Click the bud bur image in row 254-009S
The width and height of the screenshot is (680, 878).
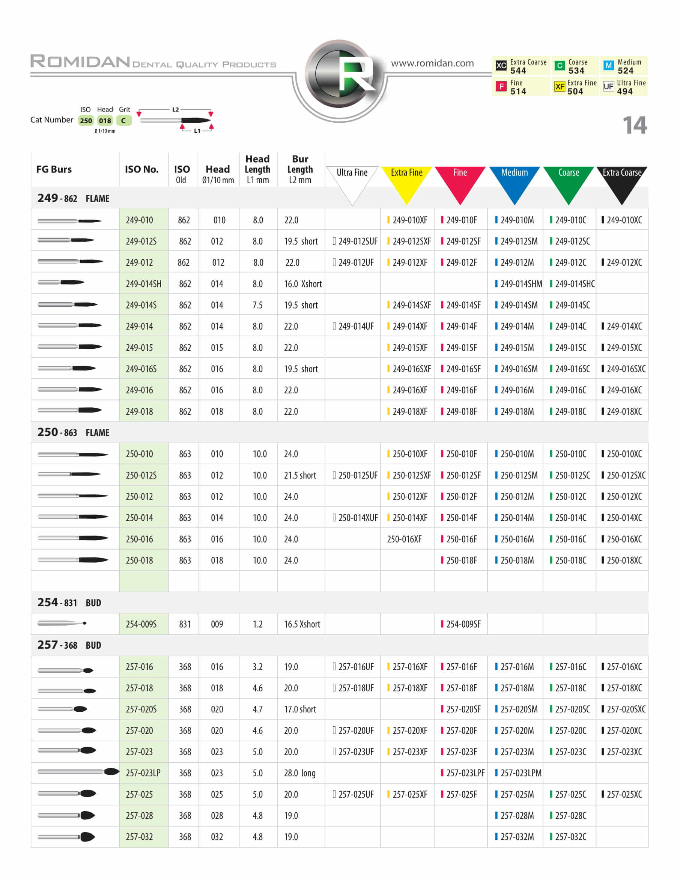click(62, 623)
